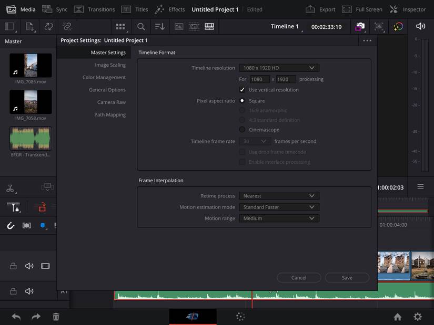This screenshot has height=325, width=434.
Task: Open media pool search
Action: [x=141, y=26]
